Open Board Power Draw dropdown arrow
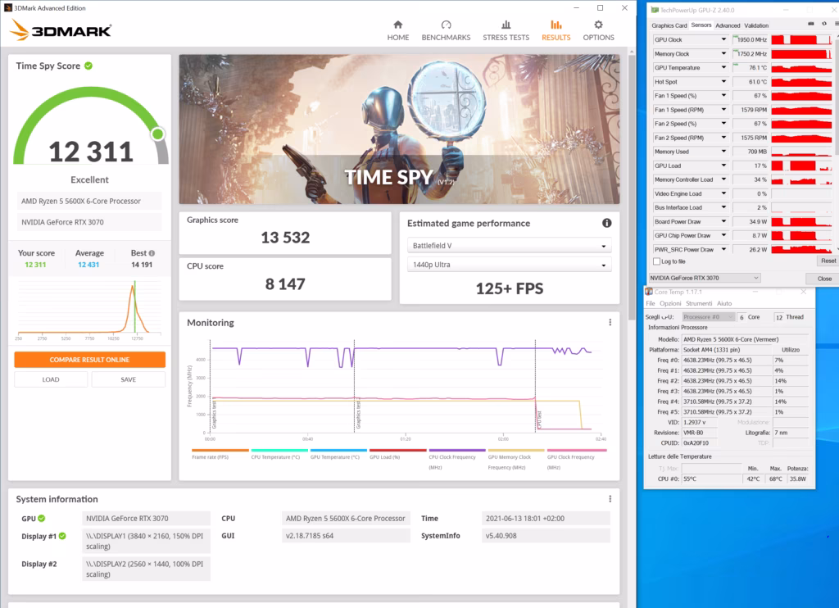Viewport: 839px width, 608px height. 723,221
